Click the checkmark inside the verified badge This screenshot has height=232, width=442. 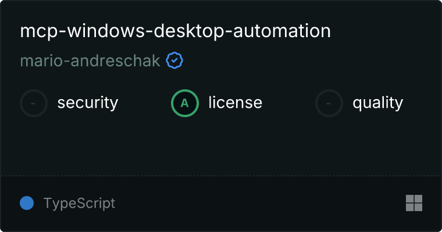tap(174, 60)
